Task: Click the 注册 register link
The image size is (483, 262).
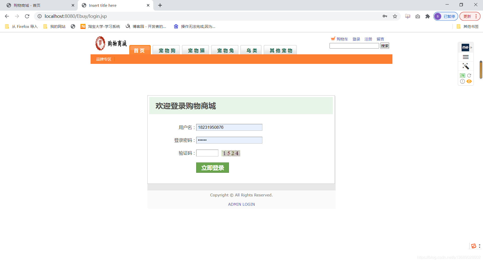Action: (x=368, y=39)
